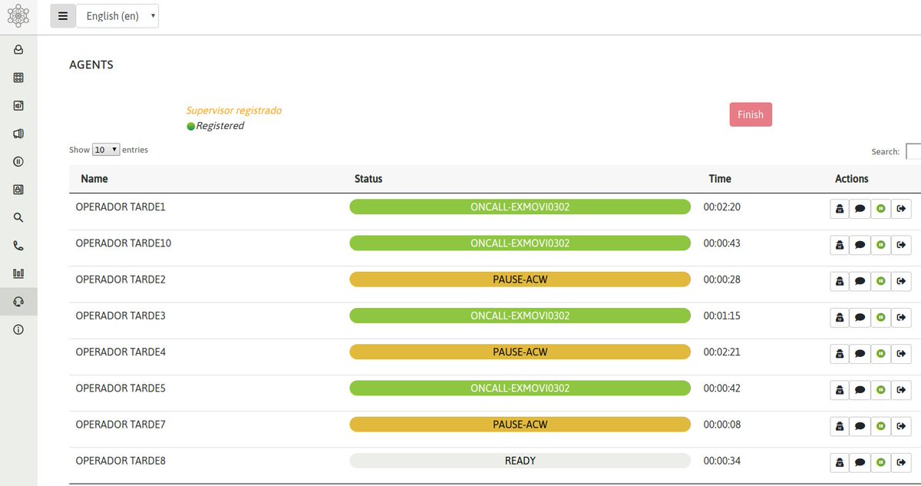Open the contact book icon in the sidebar
The image size is (921, 486).
point(18,190)
